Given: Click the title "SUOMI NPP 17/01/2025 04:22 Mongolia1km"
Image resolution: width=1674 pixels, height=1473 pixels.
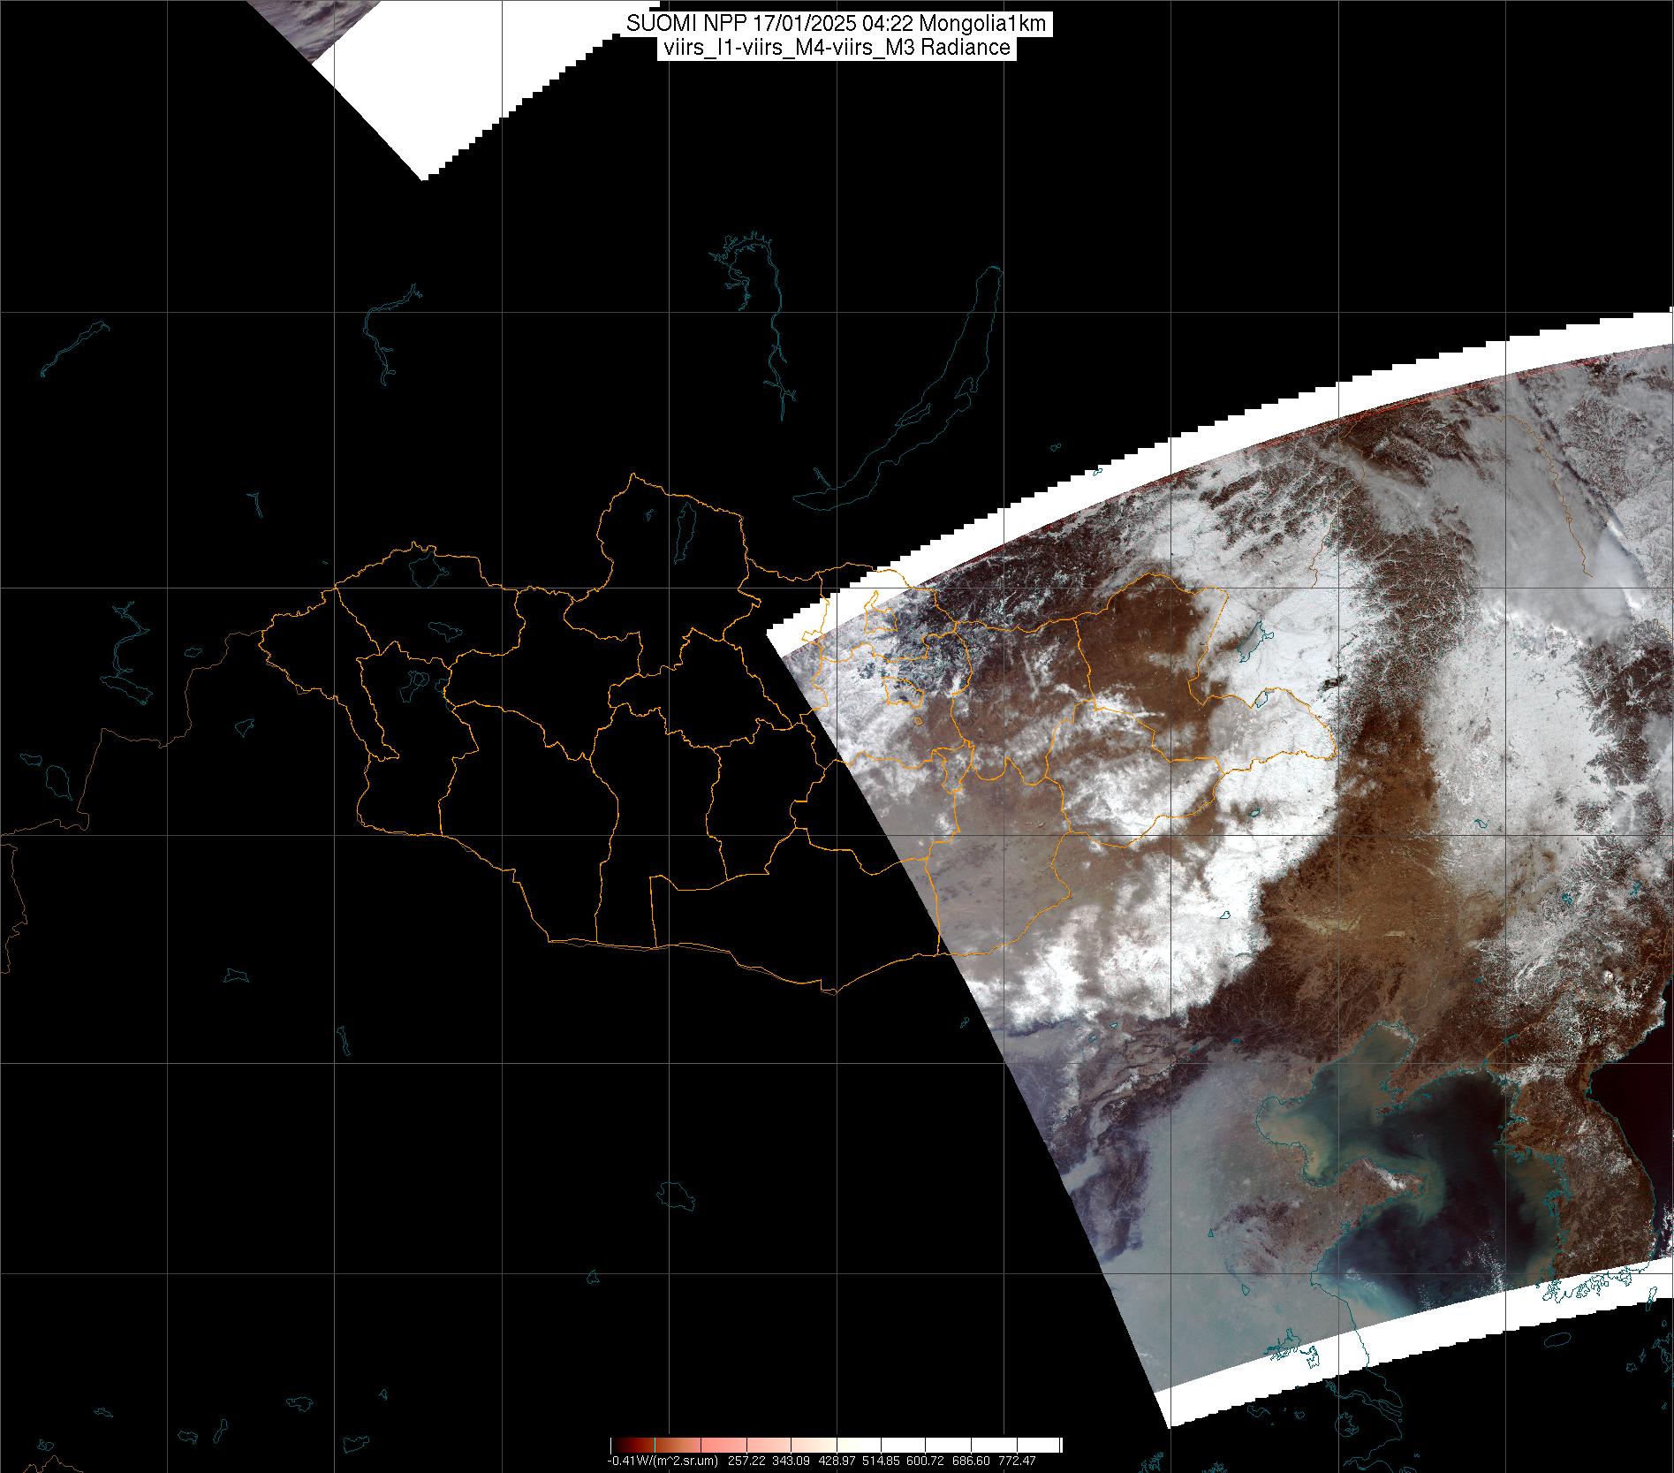Looking at the screenshot, I should coord(837,24).
